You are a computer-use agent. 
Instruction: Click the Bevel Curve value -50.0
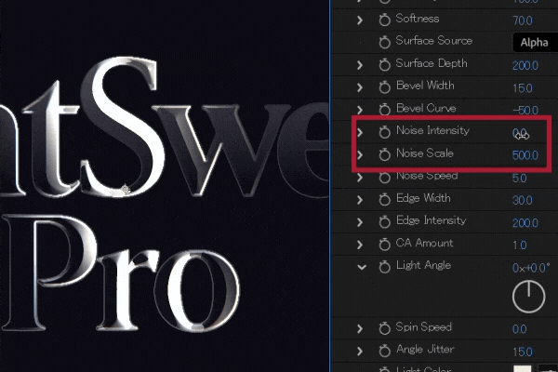pos(525,110)
